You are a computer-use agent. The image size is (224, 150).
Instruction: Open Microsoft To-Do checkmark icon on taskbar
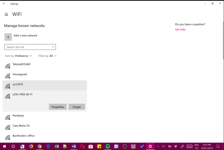(x=142, y=146)
